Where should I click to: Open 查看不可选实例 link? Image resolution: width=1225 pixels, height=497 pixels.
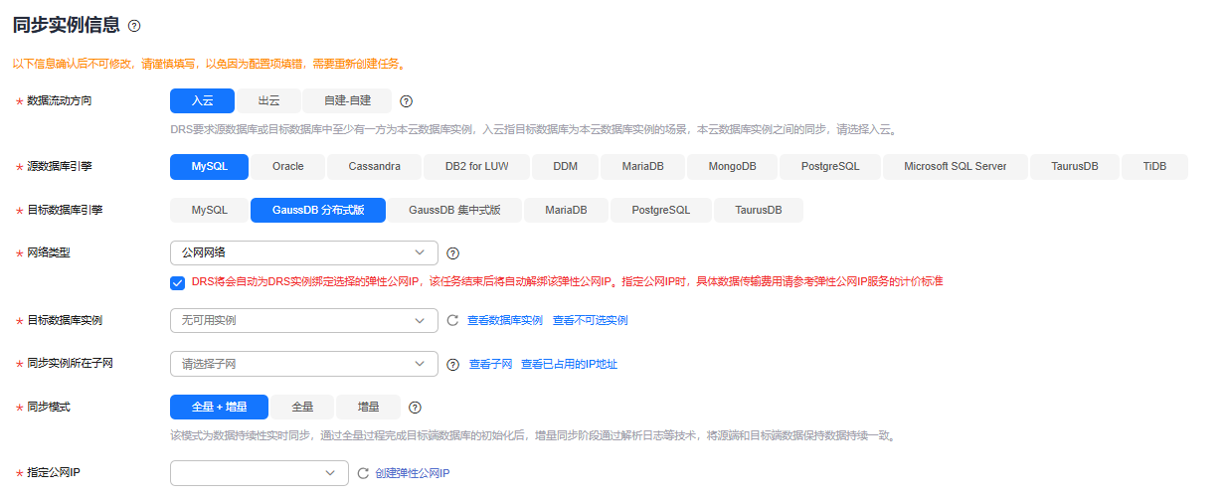[x=591, y=320]
